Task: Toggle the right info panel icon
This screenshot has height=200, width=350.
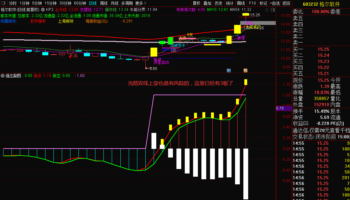Action: pos(273,10)
